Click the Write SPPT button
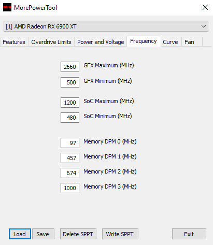The width and height of the screenshot is (213, 245). [120, 234]
